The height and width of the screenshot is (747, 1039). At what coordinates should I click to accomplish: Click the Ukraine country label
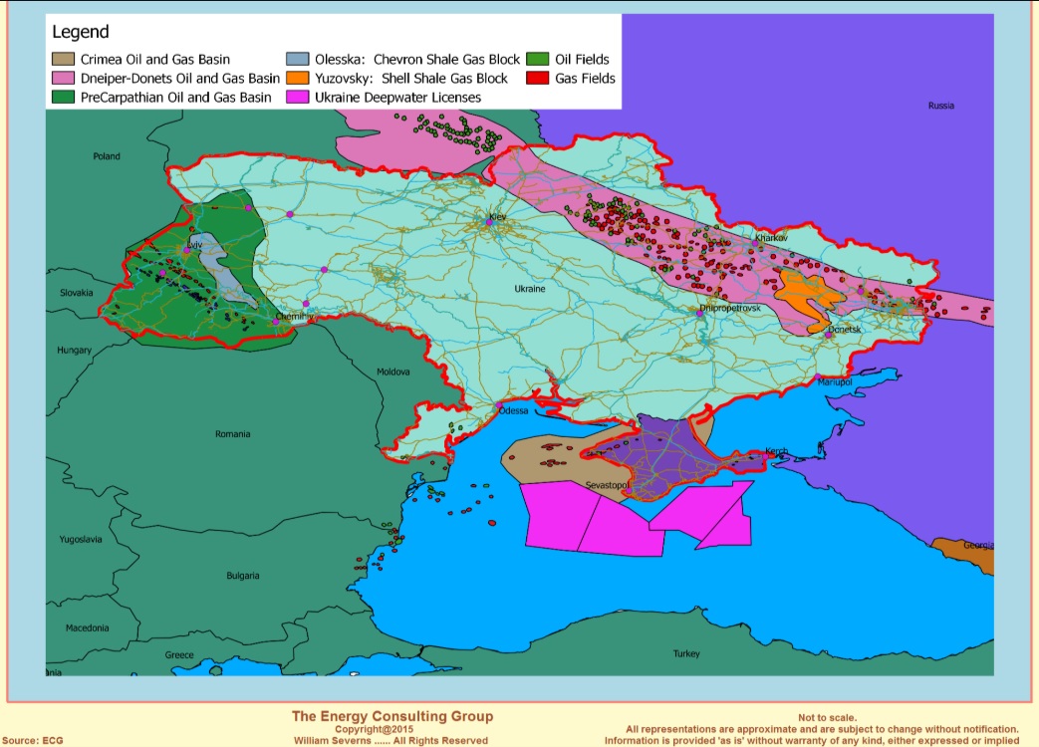[530, 289]
